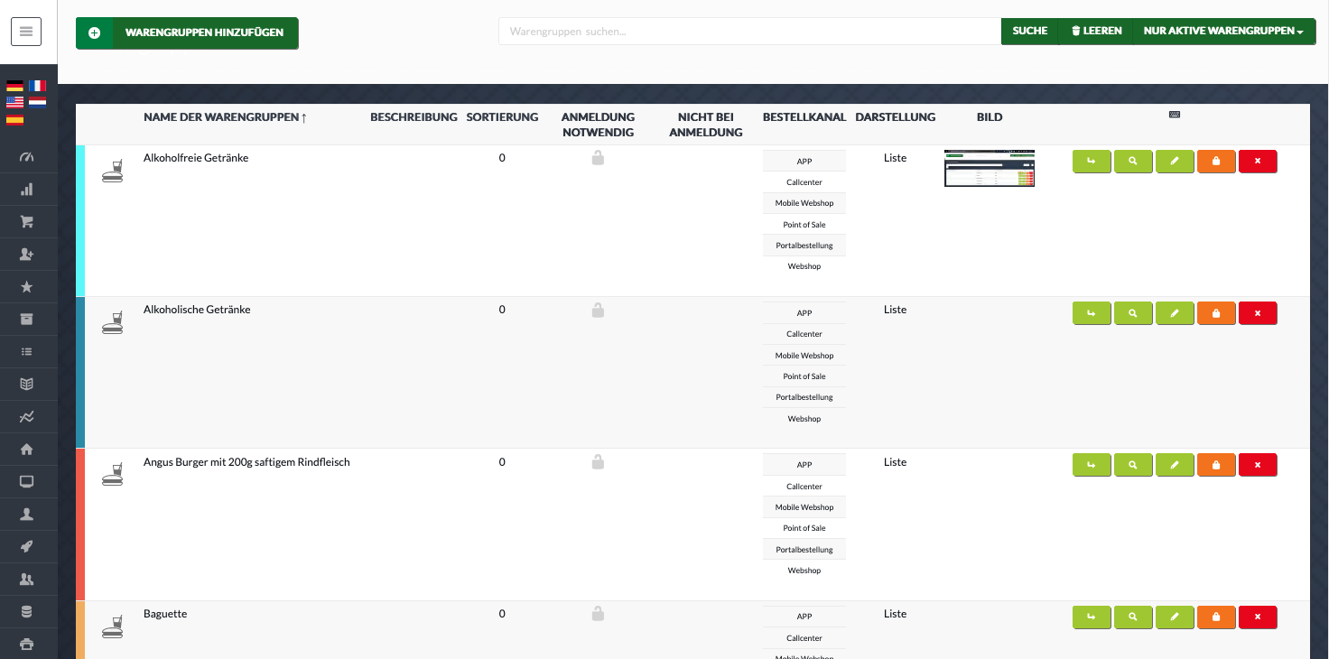Delete Angus Burger row with red X
The width and height of the screenshot is (1329, 659).
[x=1258, y=465]
